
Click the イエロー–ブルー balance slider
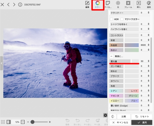click(124, 101)
